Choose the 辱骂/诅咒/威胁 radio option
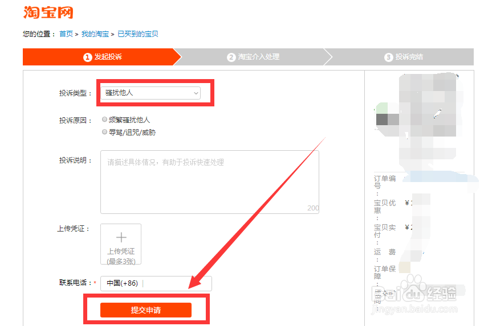The height and width of the screenshot is (326, 484). coord(105,132)
